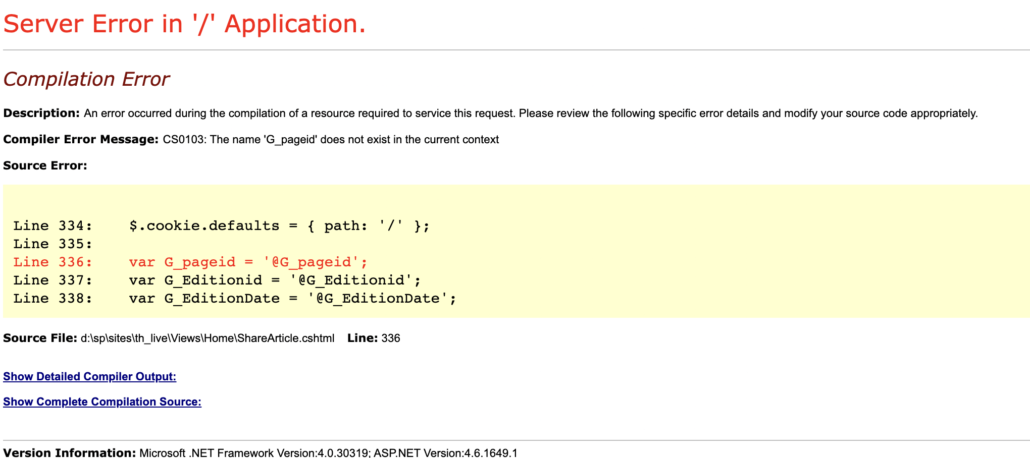Image resolution: width=1030 pixels, height=458 pixels.
Task: Click the line number 336 after Source File
Action: tap(391, 338)
